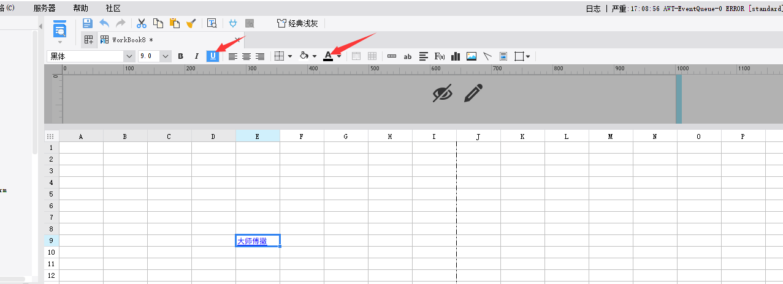Click the Save icon in the toolbar
Screen dimensions: 783x284
point(87,23)
